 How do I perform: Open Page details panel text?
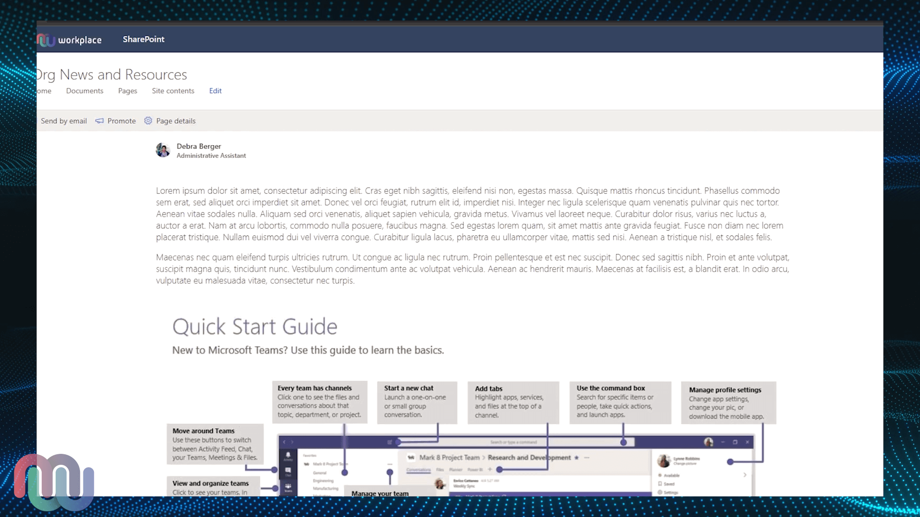176,121
